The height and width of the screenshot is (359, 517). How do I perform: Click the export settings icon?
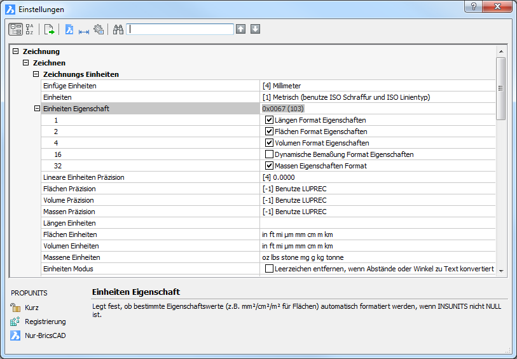pyautogui.click(x=49, y=29)
